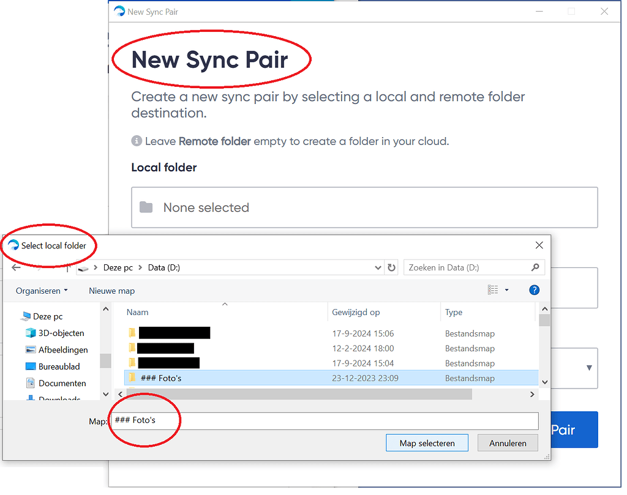
Task: Click the Up one level arrow
Action: point(67,267)
